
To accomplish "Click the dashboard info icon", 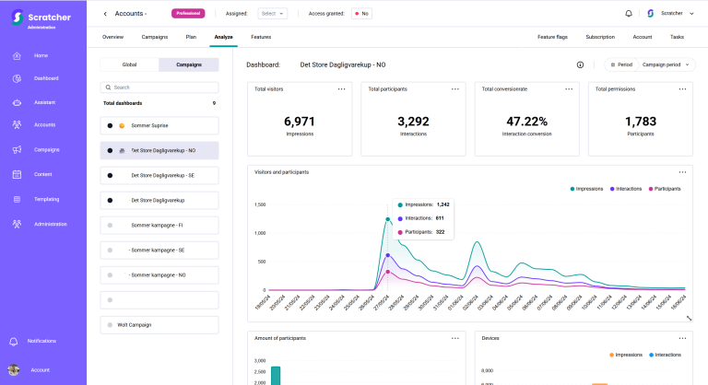I will pyautogui.click(x=580, y=65).
